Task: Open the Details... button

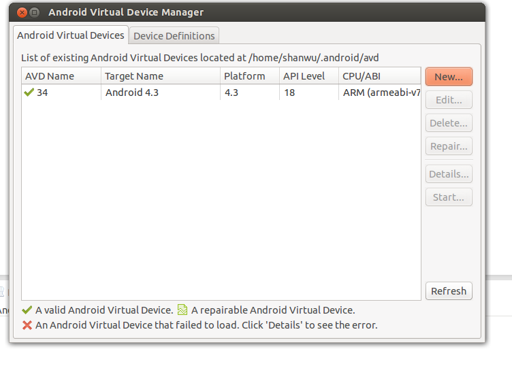Action: coord(449,174)
